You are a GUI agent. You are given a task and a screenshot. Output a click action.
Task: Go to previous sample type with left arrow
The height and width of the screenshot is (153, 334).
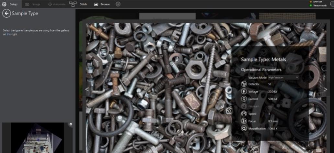pyautogui.click(x=87, y=90)
